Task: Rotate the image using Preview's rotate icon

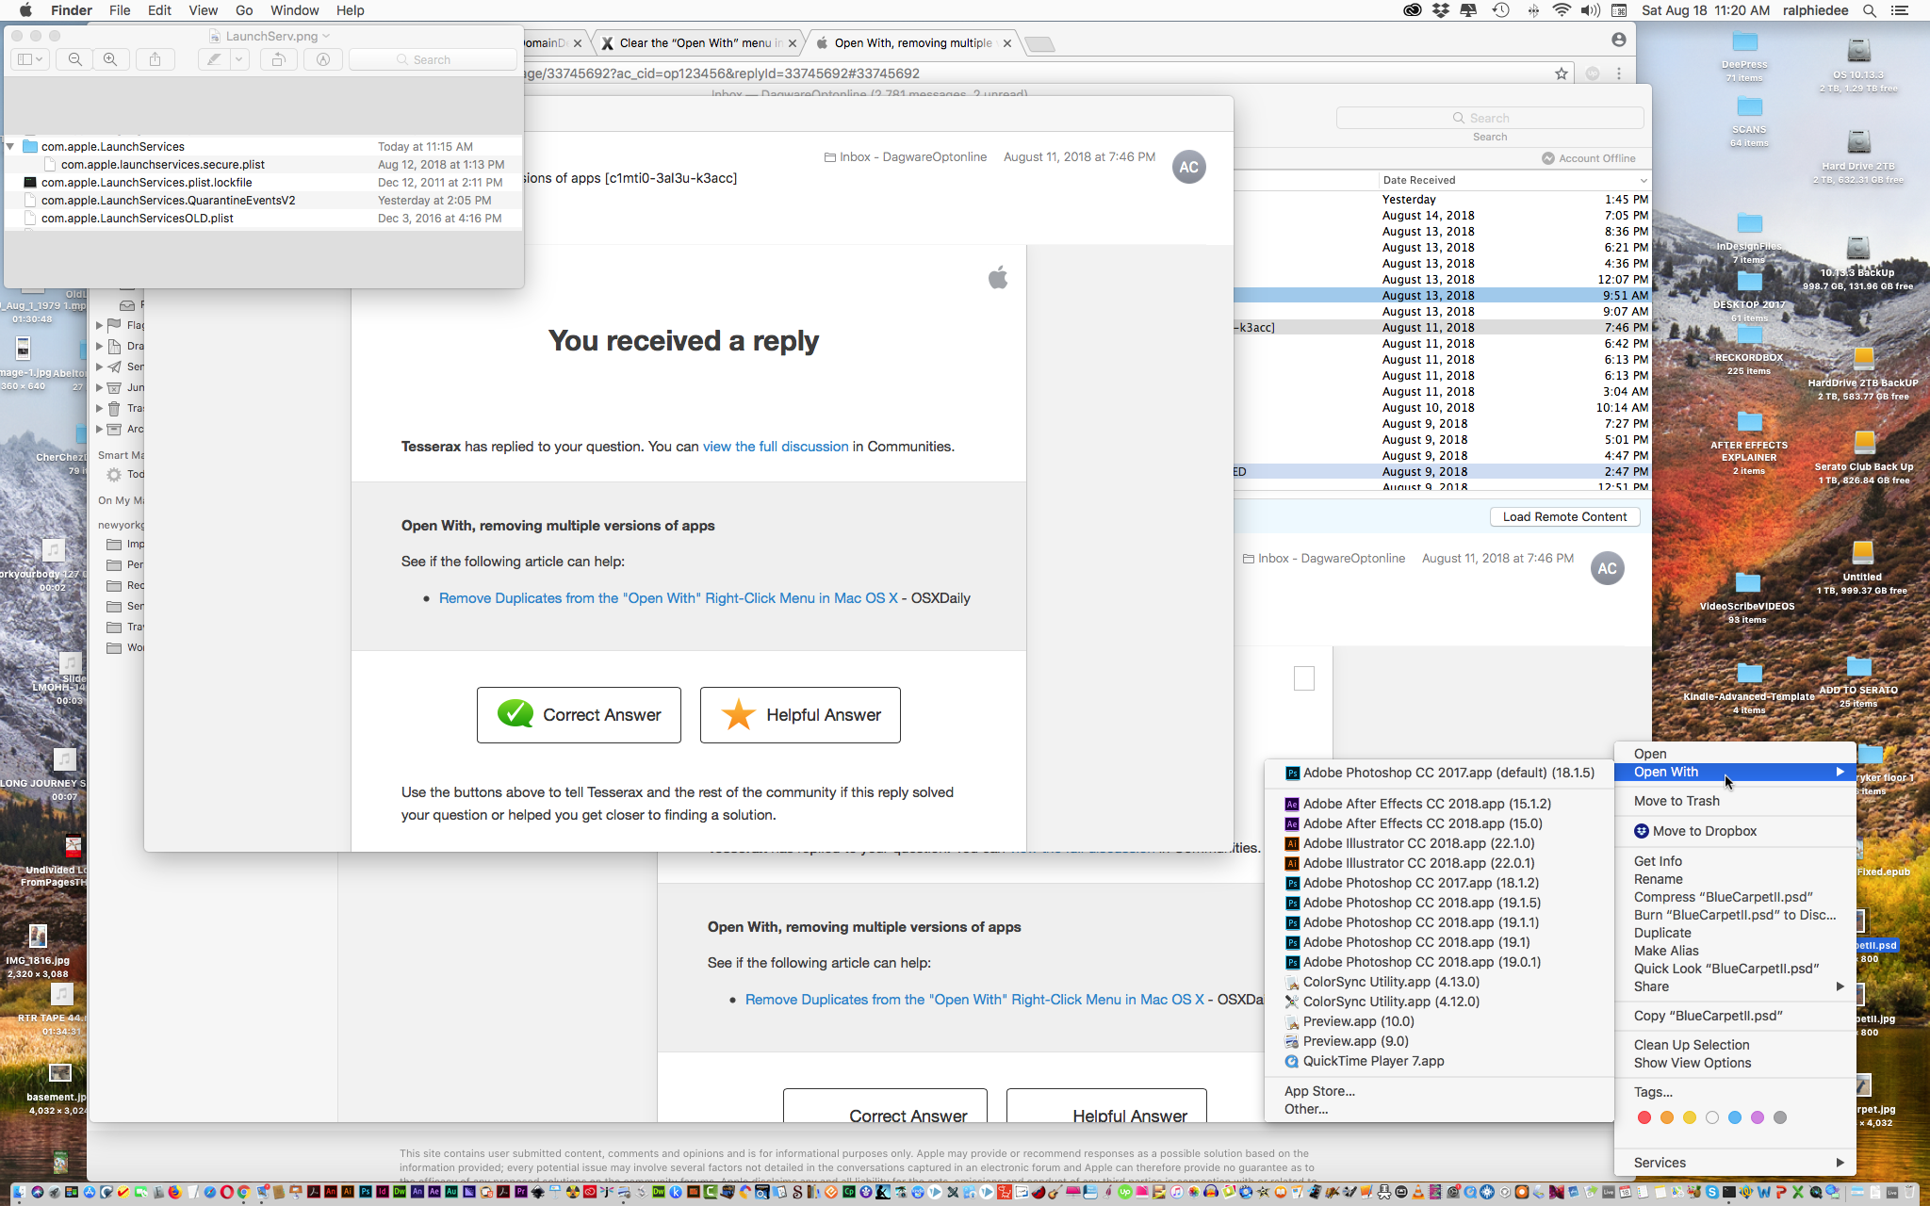Action: [278, 59]
